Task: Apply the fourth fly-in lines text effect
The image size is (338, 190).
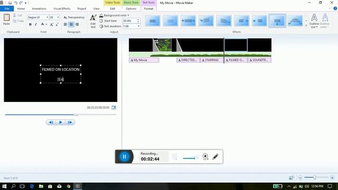Action: pyautogui.click(x=206, y=21)
